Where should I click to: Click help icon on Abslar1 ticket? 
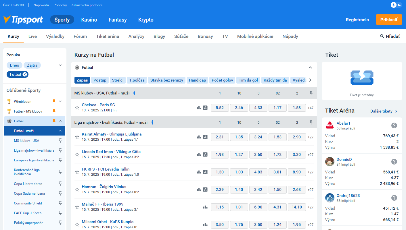394,125
